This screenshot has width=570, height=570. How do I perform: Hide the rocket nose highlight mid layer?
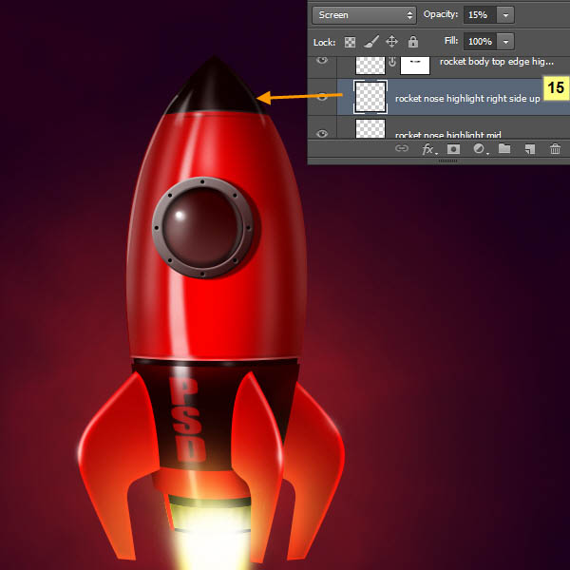[x=322, y=133]
